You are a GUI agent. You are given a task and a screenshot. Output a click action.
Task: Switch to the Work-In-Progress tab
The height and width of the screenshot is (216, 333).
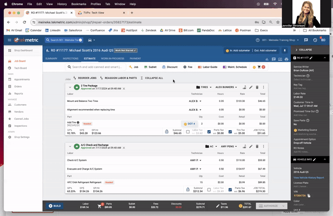(113, 59)
